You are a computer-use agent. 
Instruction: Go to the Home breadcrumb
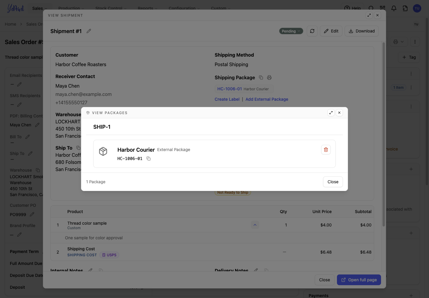[x=10, y=24]
